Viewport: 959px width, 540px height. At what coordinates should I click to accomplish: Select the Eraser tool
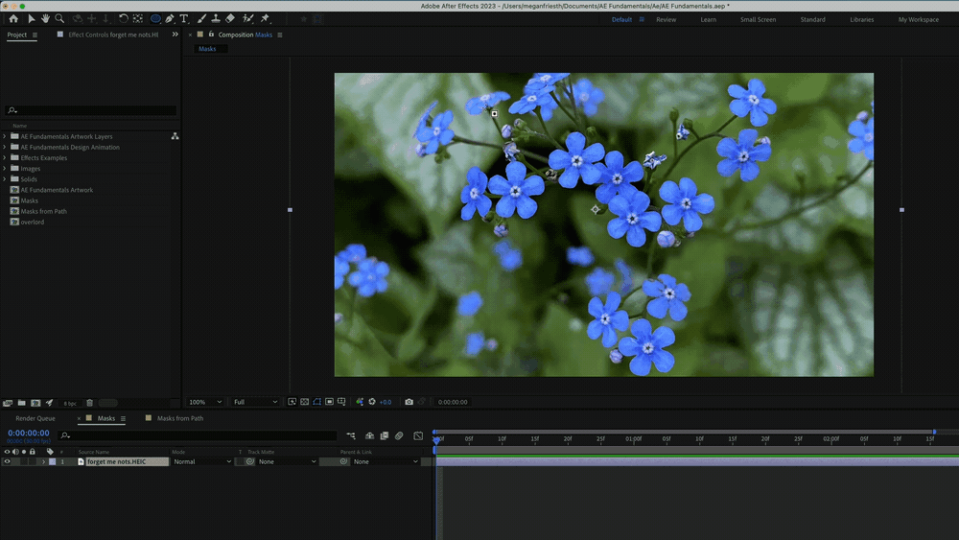point(230,18)
